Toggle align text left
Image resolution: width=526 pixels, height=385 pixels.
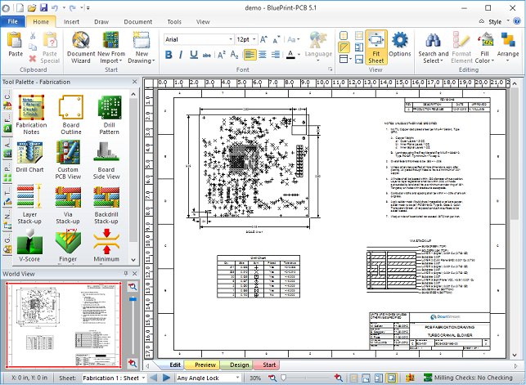(x=250, y=55)
